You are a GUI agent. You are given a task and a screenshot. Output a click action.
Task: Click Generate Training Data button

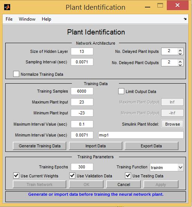tap(40, 146)
